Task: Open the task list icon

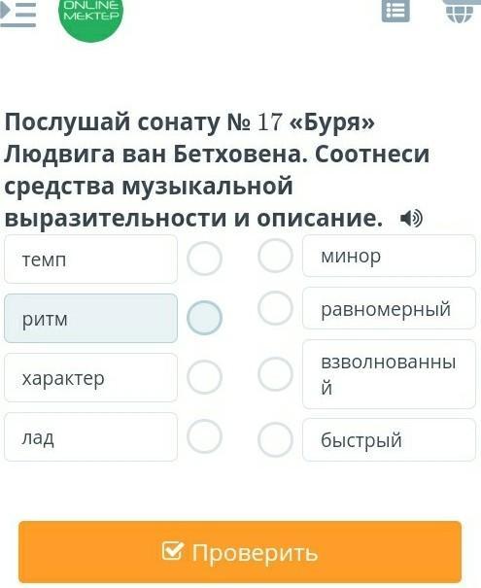Action: click(395, 11)
